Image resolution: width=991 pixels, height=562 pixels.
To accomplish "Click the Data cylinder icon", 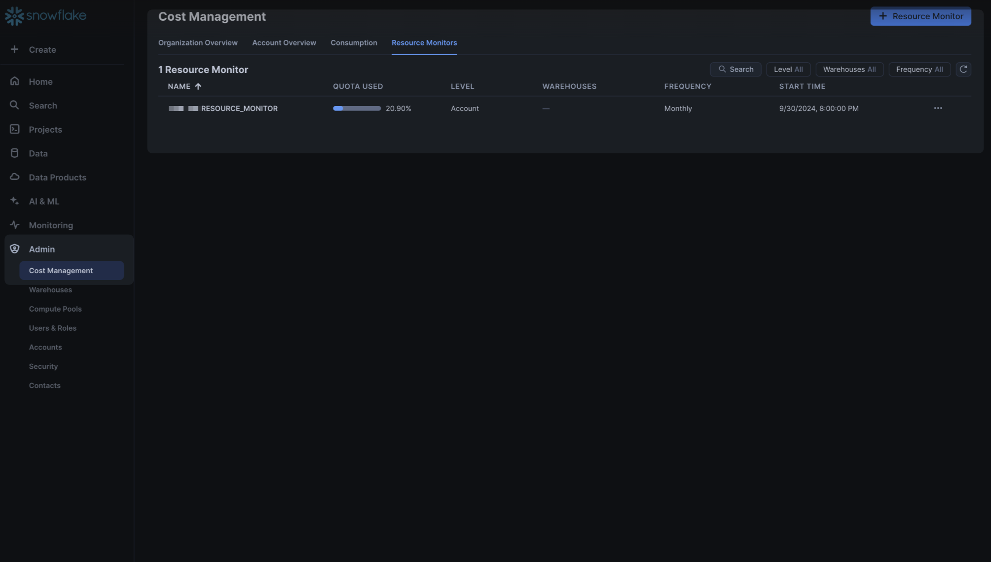I will tap(14, 153).
